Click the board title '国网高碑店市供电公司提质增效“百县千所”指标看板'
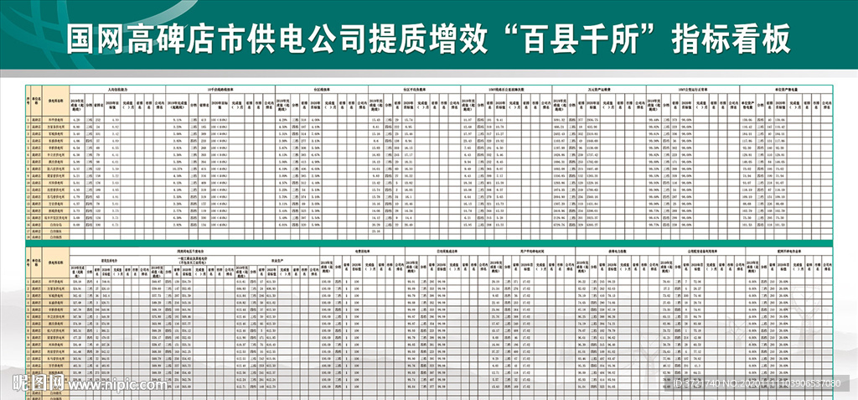Image resolution: width=858 pixels, height=400 pixels. click(428, 39)
